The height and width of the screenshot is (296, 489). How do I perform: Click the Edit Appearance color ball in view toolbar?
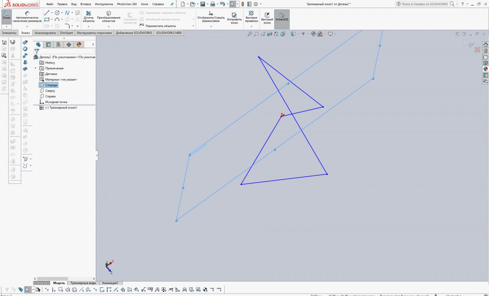point(313,34)
